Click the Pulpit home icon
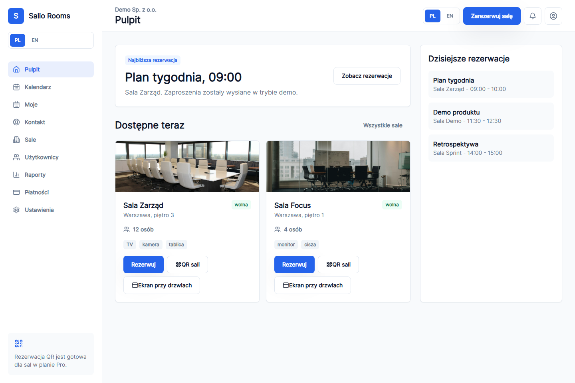The width and height of the screenshot is (575, 383). 16,69
